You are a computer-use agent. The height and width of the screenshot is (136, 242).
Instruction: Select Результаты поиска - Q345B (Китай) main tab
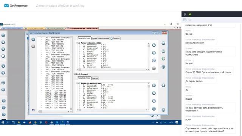pyautogui.click(x=82, y=28)
